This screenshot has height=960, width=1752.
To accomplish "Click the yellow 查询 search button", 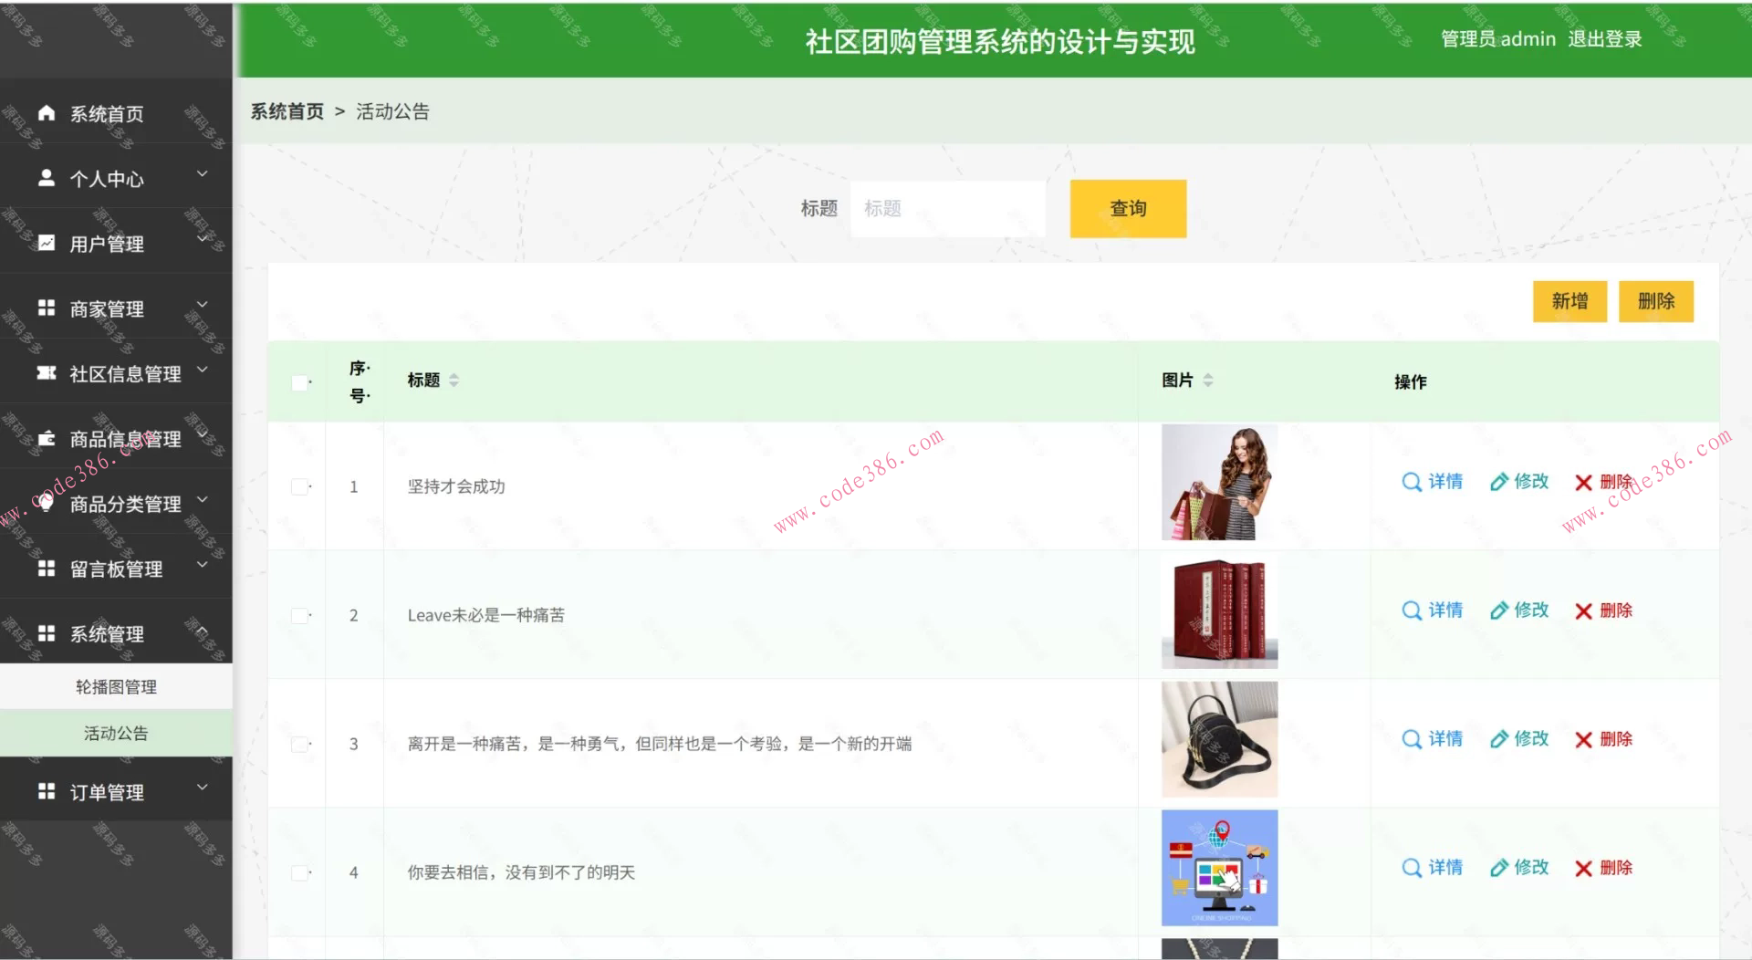I will [x=1128, y=208].
